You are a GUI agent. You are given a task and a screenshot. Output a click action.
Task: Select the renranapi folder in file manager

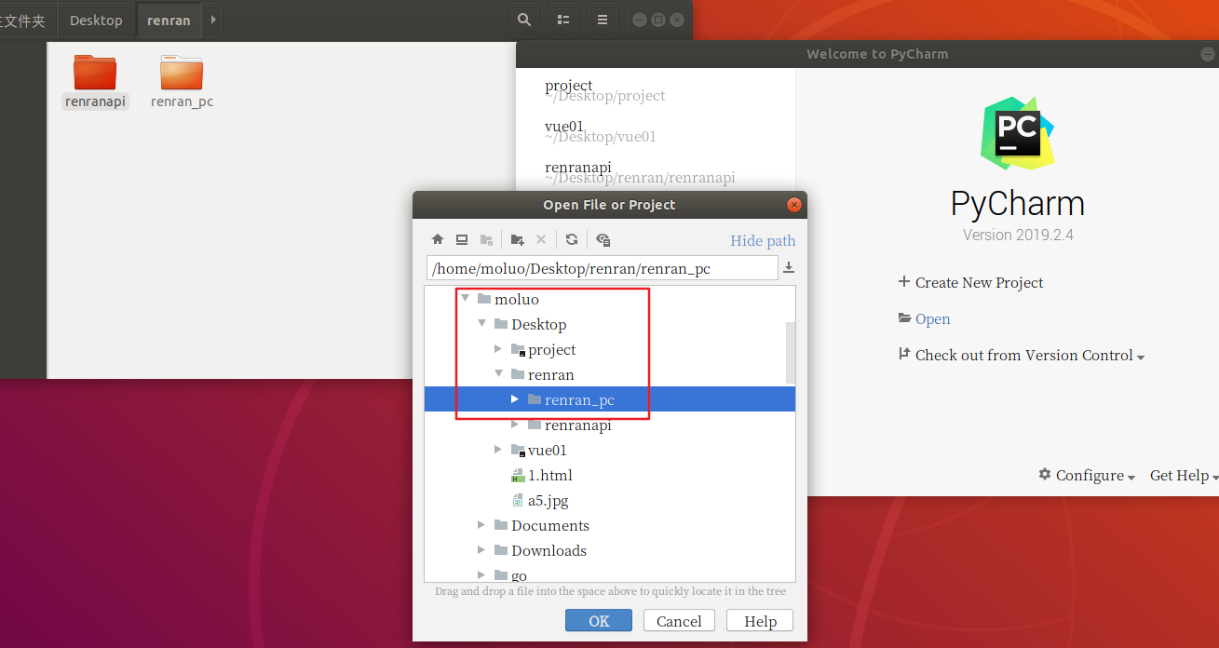(x=95, y=82)
